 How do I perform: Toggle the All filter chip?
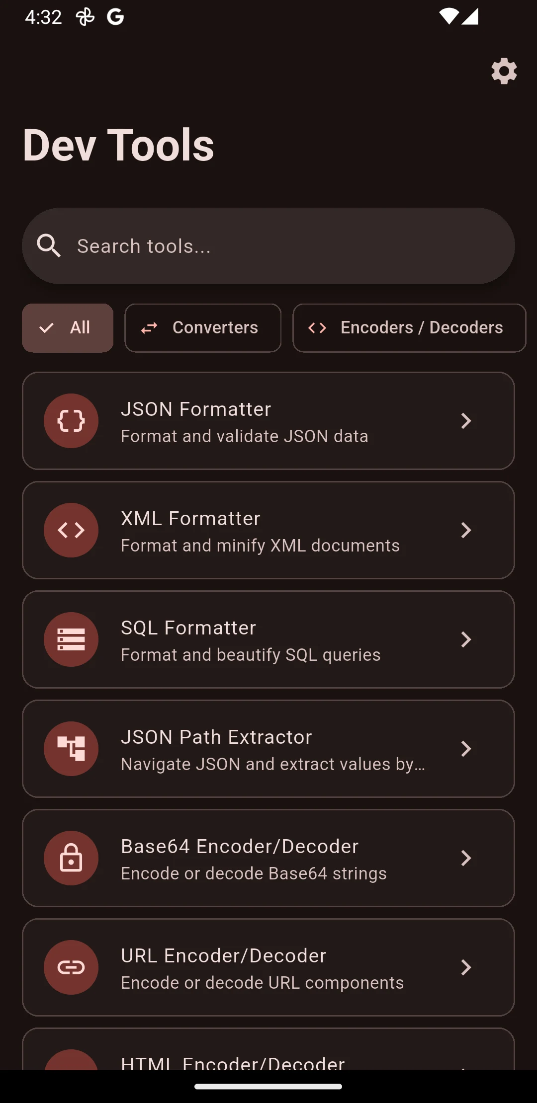[x=68, y=328]
